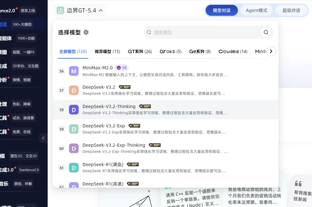312x207 pixels.
Task: Switch to Agent模式
Action: 256,10
